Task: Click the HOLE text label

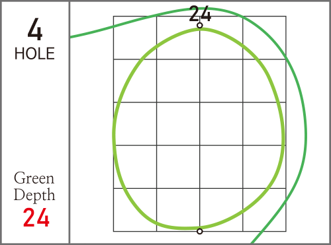Action: [x=34, y=53]
